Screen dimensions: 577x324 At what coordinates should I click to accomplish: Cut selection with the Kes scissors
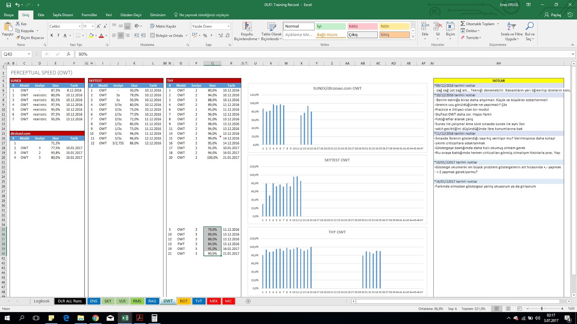pos(21,24)
